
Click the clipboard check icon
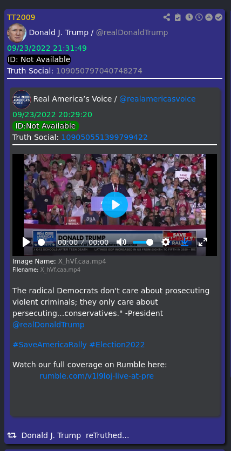(178, 17)
